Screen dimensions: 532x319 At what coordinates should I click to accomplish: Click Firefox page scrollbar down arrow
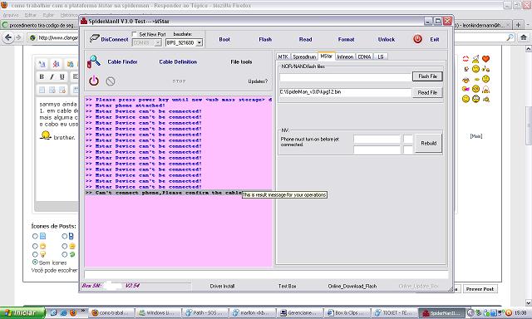pos(529,302)
